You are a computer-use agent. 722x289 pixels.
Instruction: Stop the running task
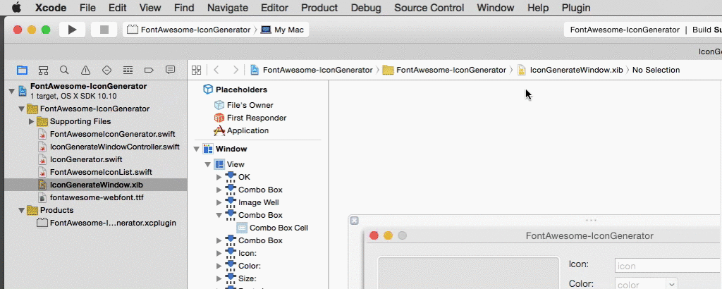pos(104,30)
